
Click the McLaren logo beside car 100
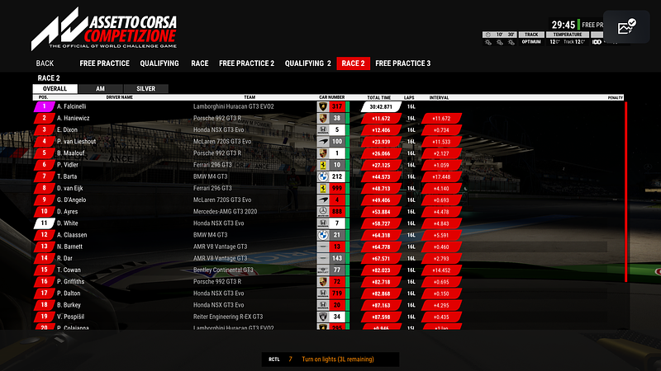[x=323, y=141]
